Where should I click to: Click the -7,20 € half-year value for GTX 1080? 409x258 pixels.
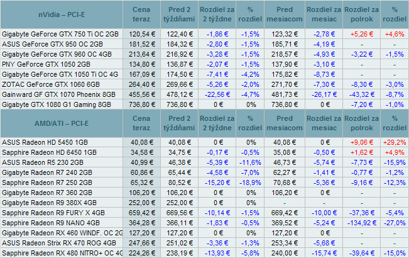coord(362,104)
